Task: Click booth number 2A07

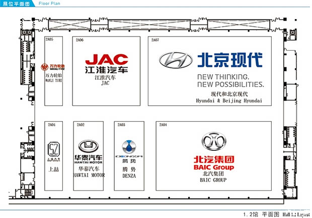Action: [x=155, y=39]
